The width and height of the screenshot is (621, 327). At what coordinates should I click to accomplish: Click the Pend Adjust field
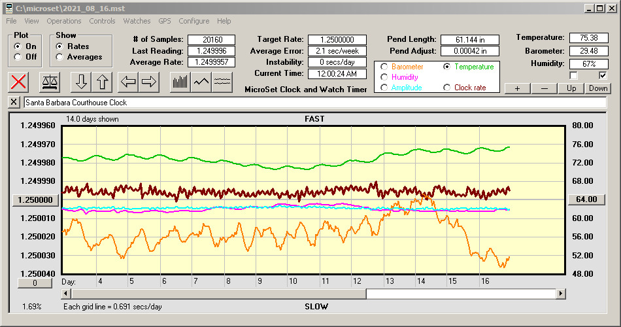(x=470, y=51)
